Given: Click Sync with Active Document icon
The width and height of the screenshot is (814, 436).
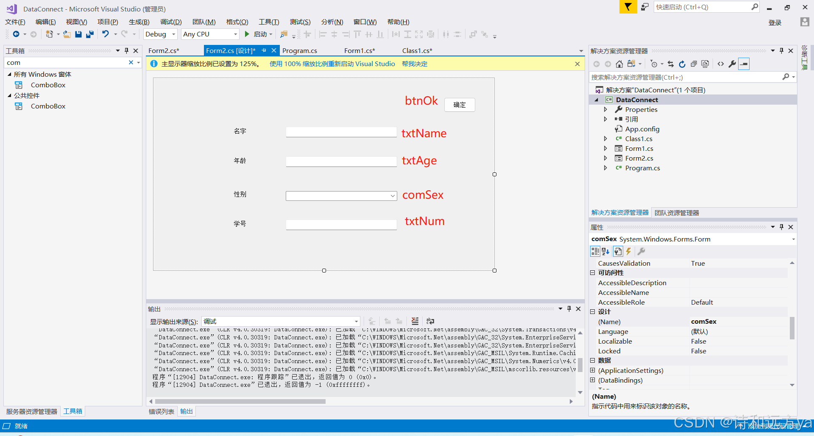Looking at the screenshot, I should pyautogui.click(x=671, y=64).
